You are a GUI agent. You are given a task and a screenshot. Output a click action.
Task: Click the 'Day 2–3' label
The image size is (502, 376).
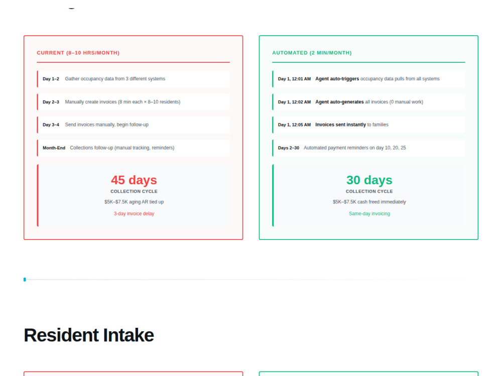pos(51,102)
